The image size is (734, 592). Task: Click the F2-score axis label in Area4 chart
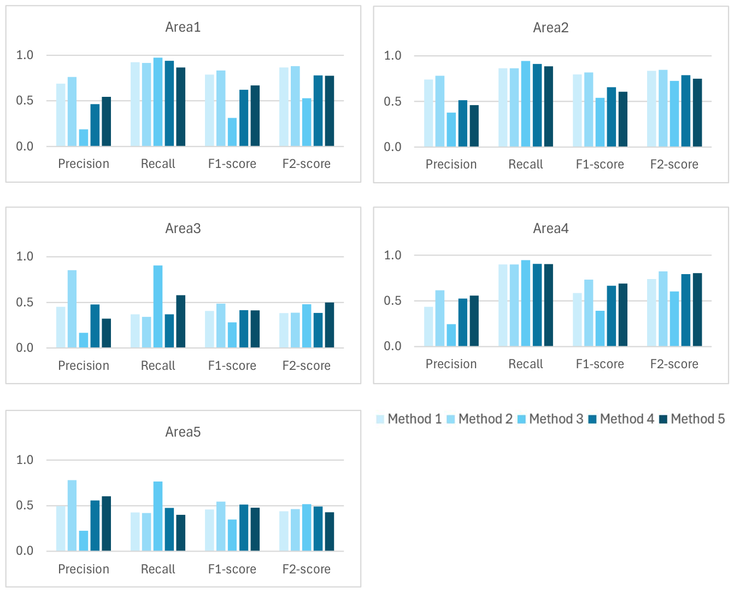tap(674, 364)
